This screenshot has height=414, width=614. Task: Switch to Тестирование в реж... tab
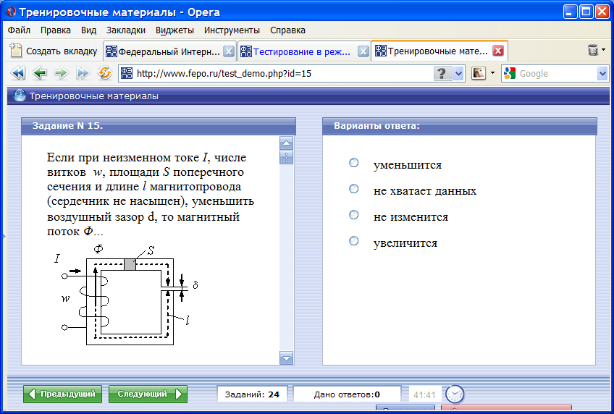(x=301, y=51)
